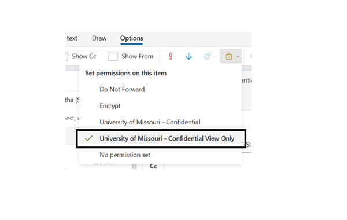Expand the sensitivity label dropdown chevron
Image resolution: width=347 pixels, height=220 pixels.
tap(216, 56)
